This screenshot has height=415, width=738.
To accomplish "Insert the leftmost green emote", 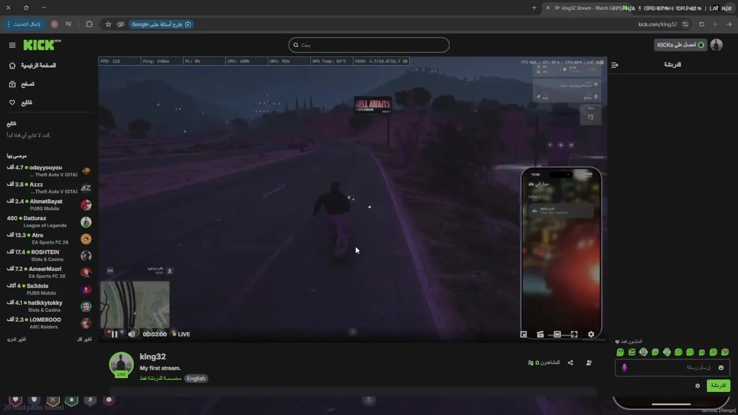I will tap(620, 352).
